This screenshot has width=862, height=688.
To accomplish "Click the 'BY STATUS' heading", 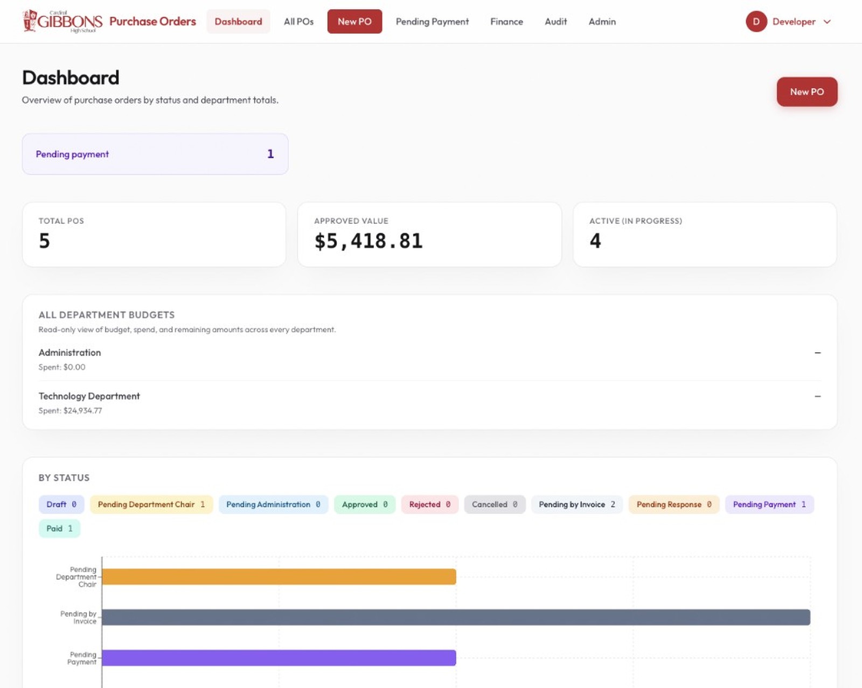I will 64,478.
